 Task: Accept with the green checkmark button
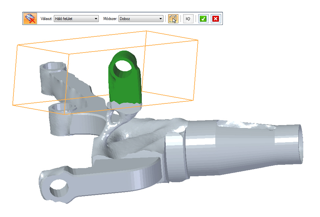(x=203, y=19)
